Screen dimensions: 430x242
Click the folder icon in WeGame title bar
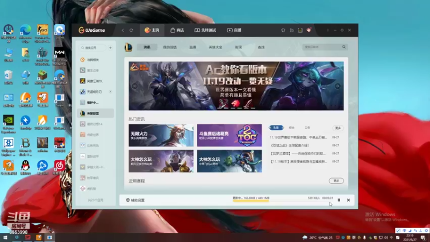tap(291, 30)
